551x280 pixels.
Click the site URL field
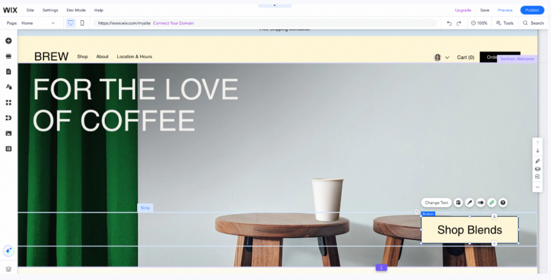(x=265, y=23)
